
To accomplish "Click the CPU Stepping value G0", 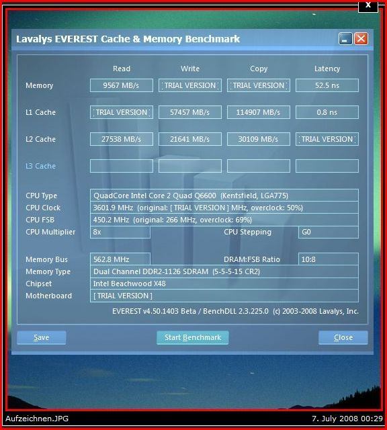I will [x=329, y=232].
